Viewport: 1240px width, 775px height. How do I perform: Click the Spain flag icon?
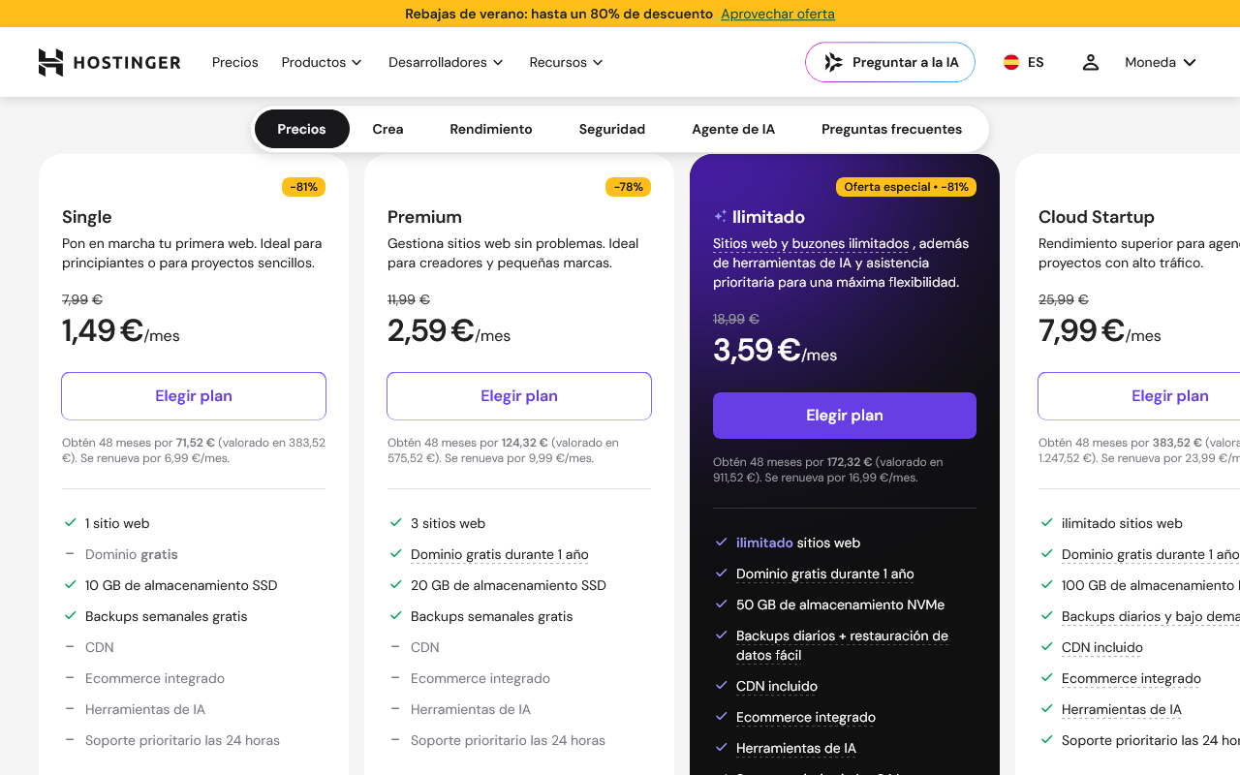tap(1011, 62)
